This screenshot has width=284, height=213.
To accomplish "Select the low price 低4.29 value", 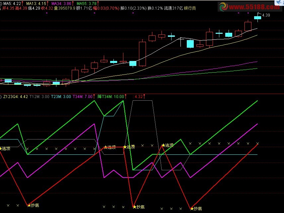I will [x=34, y=8].
